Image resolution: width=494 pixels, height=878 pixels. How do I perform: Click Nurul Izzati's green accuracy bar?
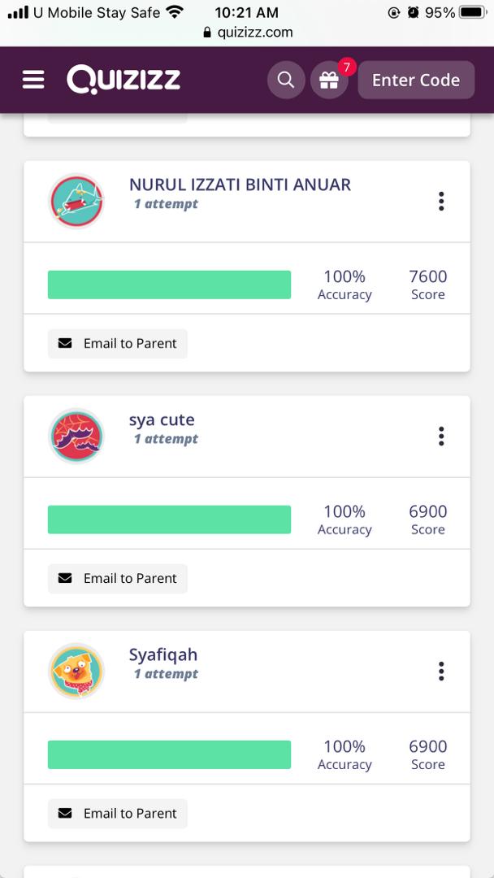coord(169,285)
